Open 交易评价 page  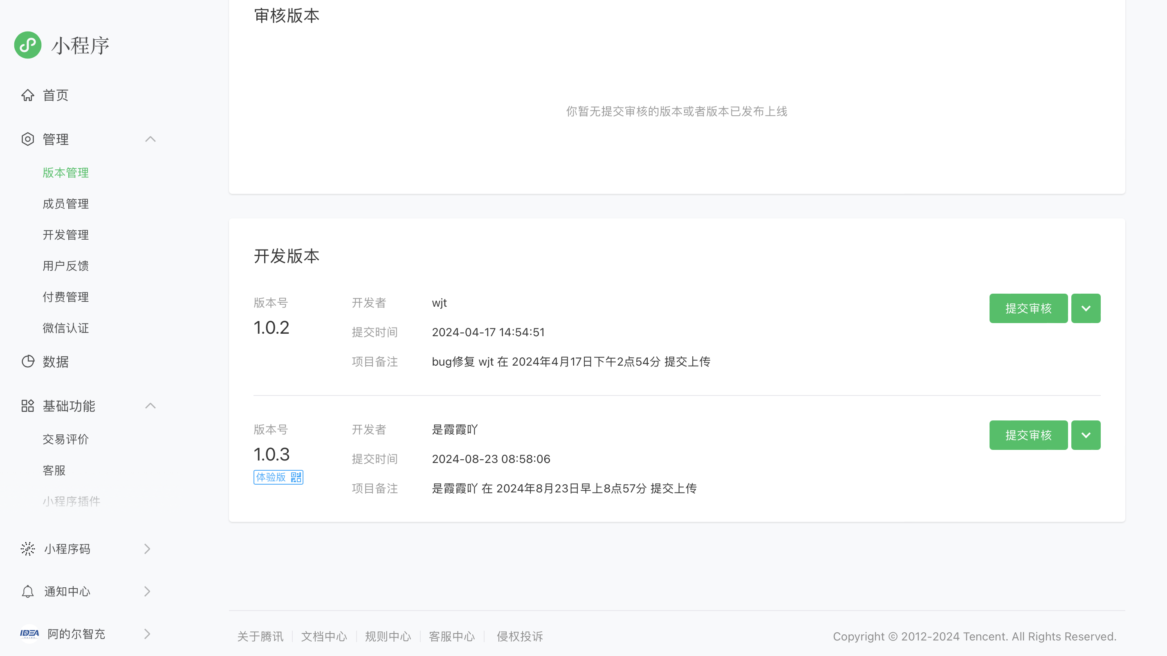(x=66, y=440)
